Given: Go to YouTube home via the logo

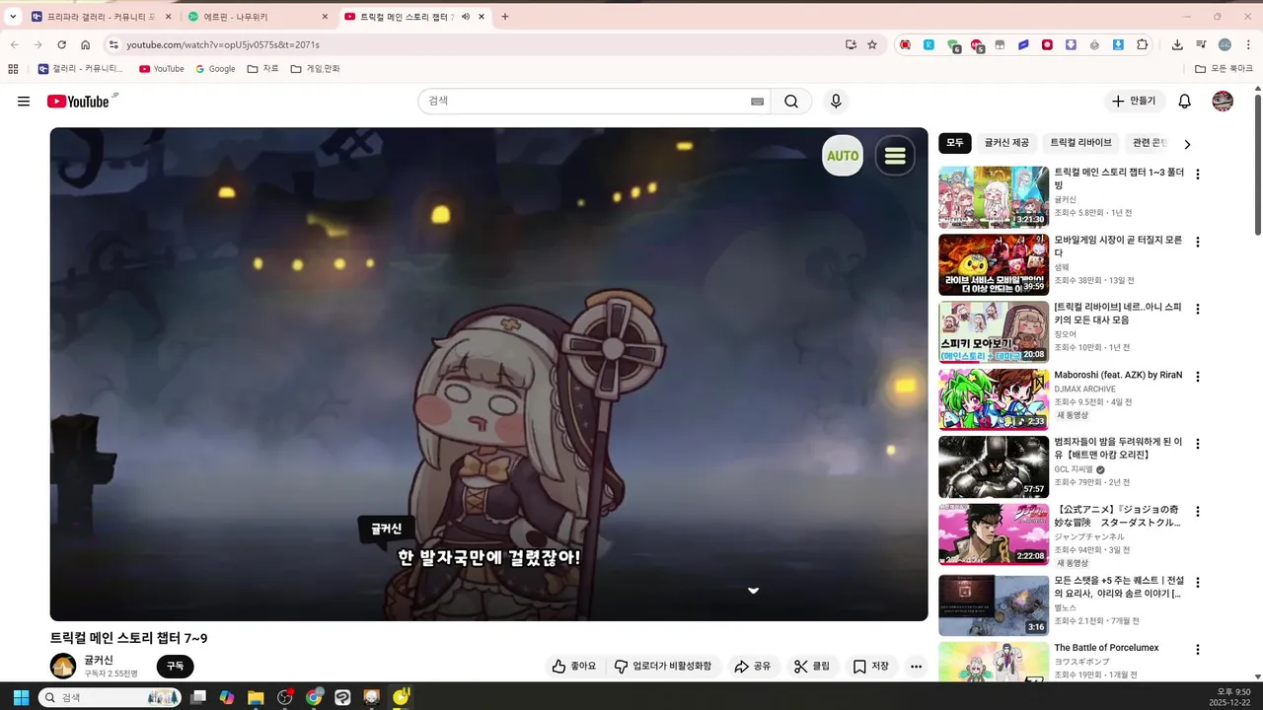Looking at the screenshot, I should (x=78, y=102).
